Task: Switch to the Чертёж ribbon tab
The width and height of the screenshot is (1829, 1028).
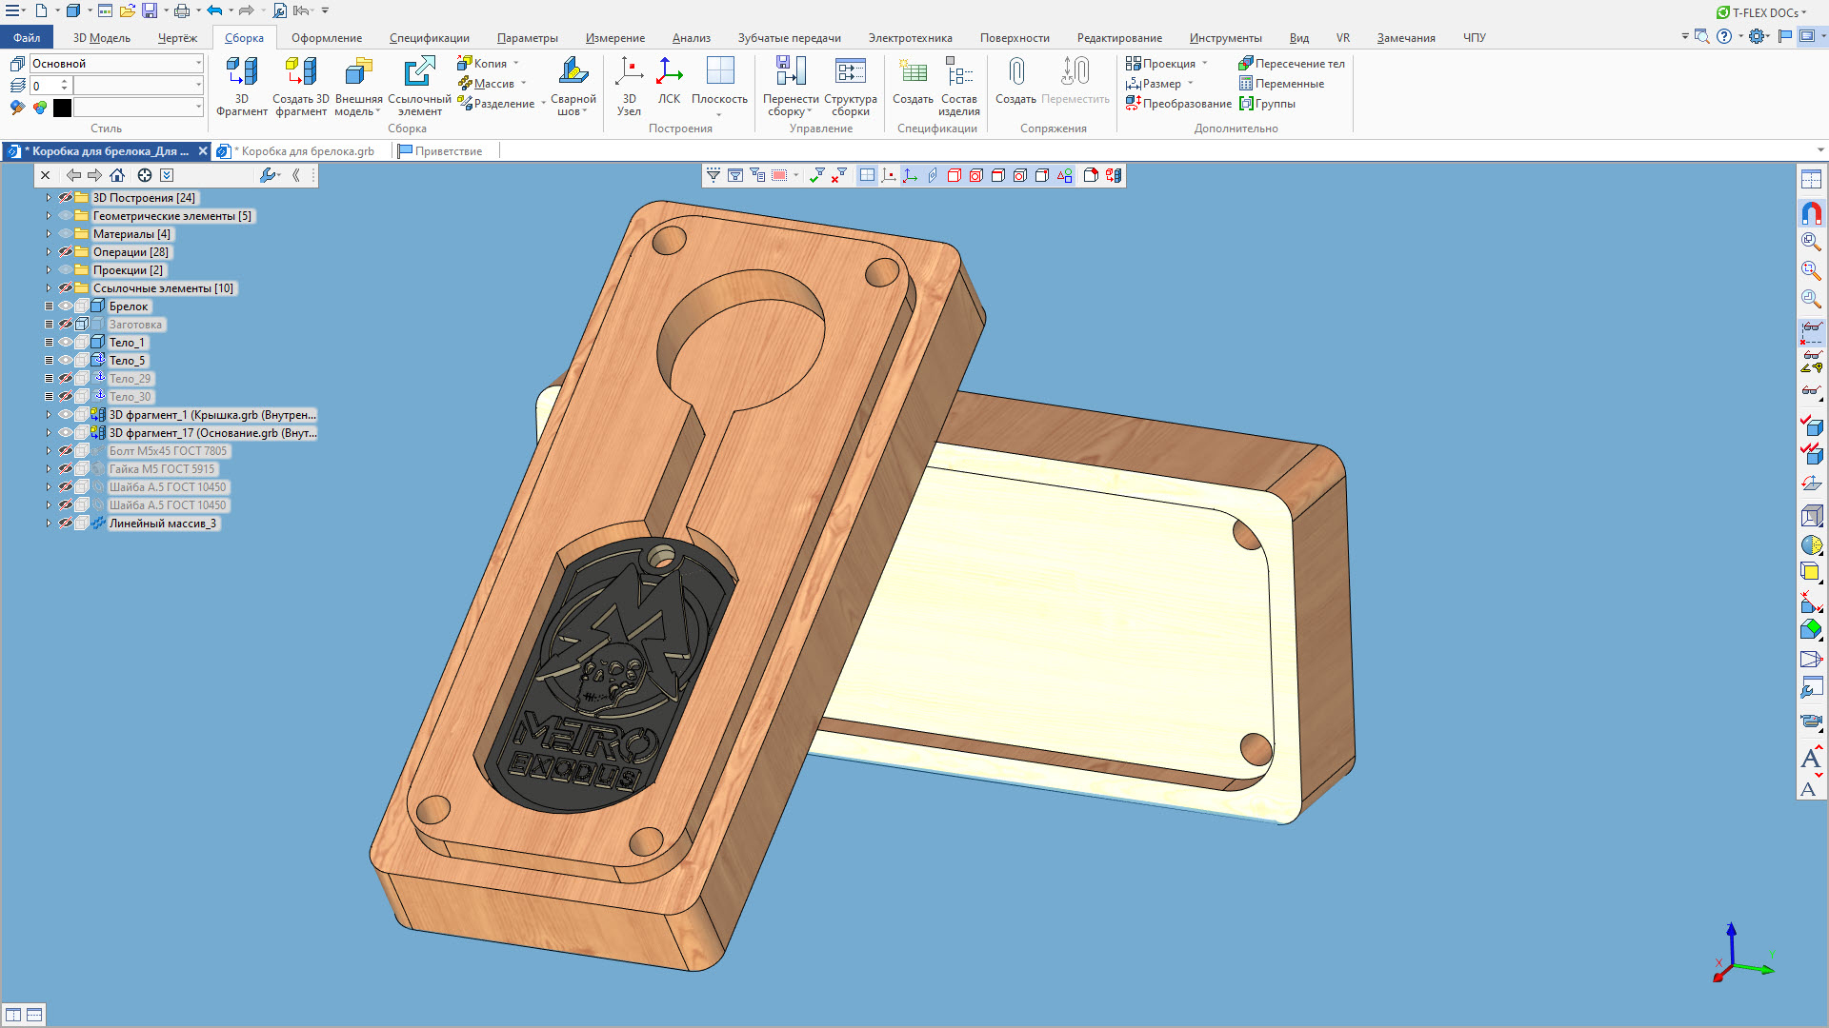Action: 177,38
